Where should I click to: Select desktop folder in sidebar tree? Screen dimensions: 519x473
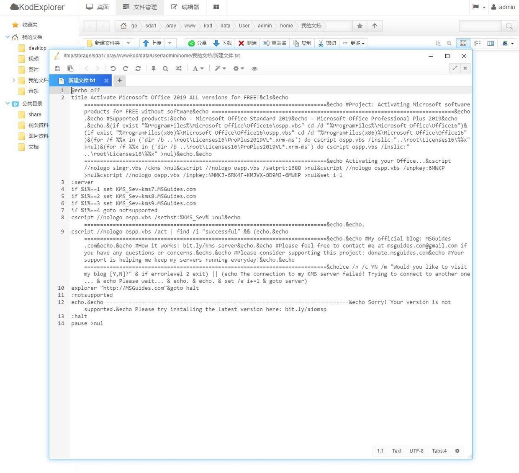[37, 48]
